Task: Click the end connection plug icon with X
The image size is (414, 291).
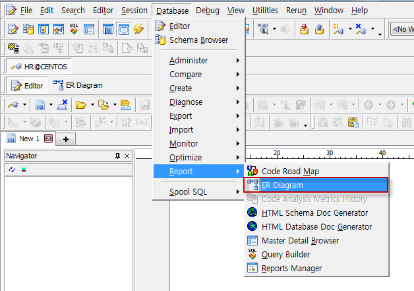Action: pyautogui.click(x=64, y=104)
